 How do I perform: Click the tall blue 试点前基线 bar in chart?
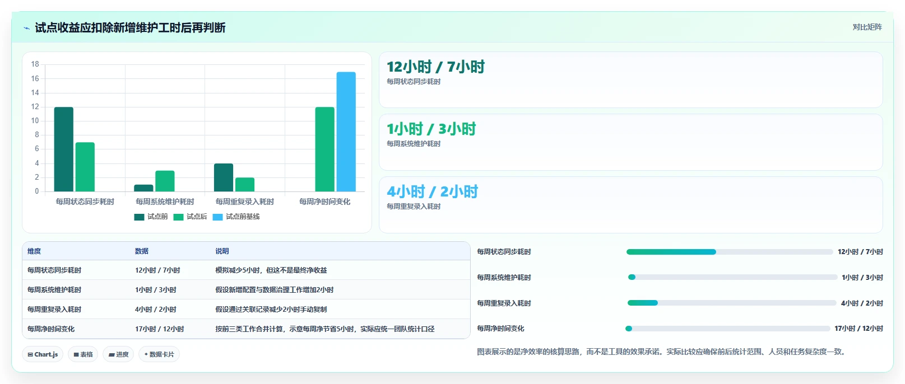point(346,132)
